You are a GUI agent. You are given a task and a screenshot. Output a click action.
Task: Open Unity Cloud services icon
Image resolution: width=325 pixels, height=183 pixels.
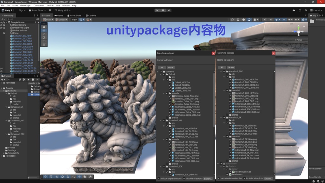(294, 10)
